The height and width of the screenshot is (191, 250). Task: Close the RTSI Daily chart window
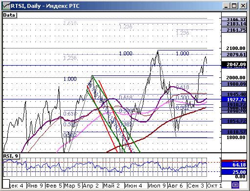[243, 6]
